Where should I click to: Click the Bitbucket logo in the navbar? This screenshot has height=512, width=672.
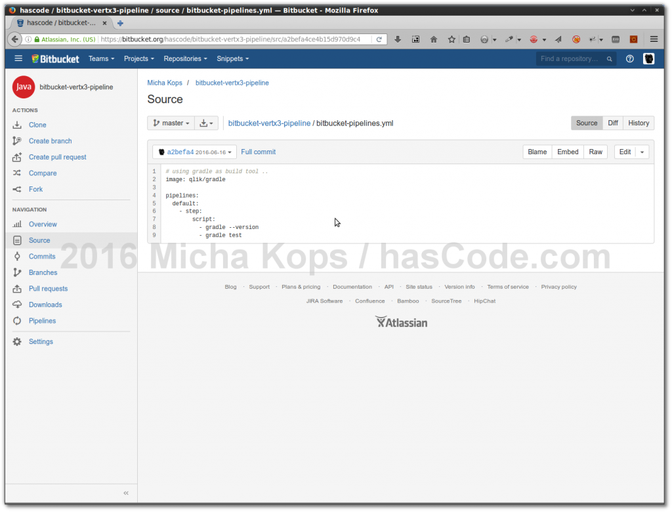tap(55, 58)
